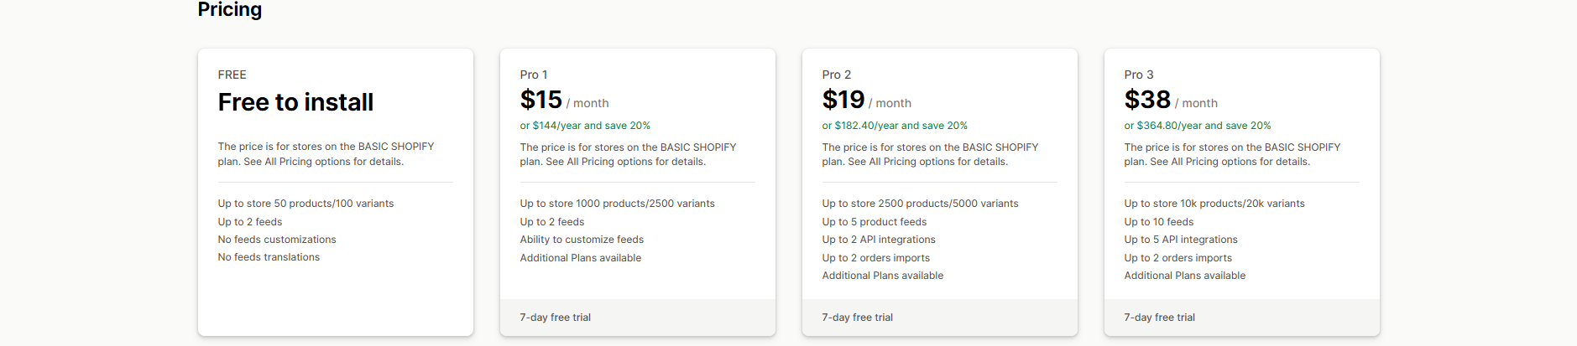Screen dimensions: 1577x346
Task: Click the "Free to install" plan title
Action: click(295, 102)
